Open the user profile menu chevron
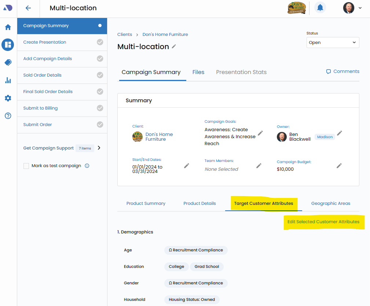Screen dimensions: 370x306 [x=360, y=8]
